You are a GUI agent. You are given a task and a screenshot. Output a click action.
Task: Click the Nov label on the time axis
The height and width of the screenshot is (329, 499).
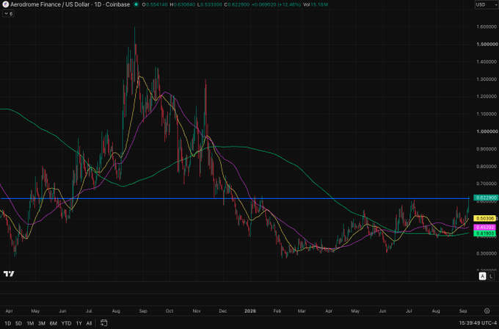(197, 311)
